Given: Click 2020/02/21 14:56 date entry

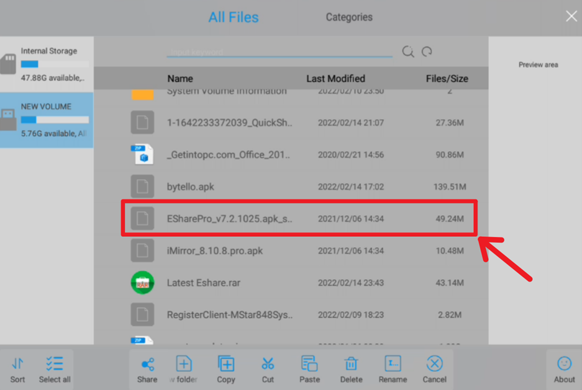Looking at the screenshot, I should click(351, 154).
